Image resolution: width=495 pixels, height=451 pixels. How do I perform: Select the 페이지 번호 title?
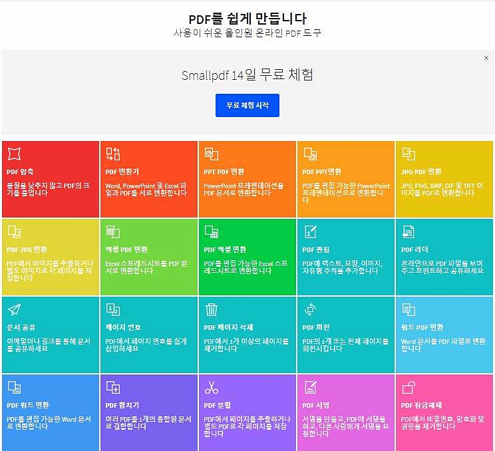pos(123,327)
